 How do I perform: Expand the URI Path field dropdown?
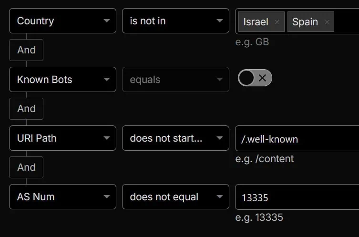(62, 138)
